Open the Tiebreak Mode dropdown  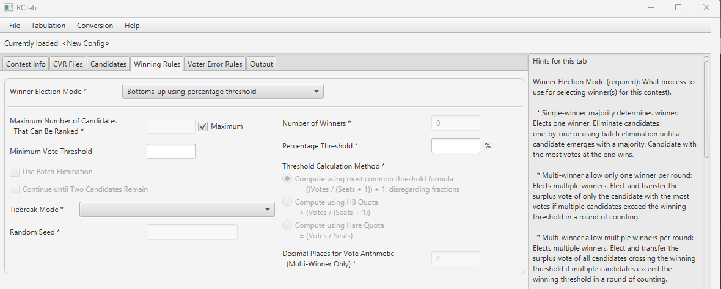[x=177, y=209]
